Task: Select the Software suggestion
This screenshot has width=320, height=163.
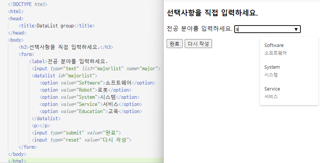Action: tap(289, 49)
